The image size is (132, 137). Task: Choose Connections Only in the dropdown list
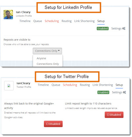click(48, 64)
